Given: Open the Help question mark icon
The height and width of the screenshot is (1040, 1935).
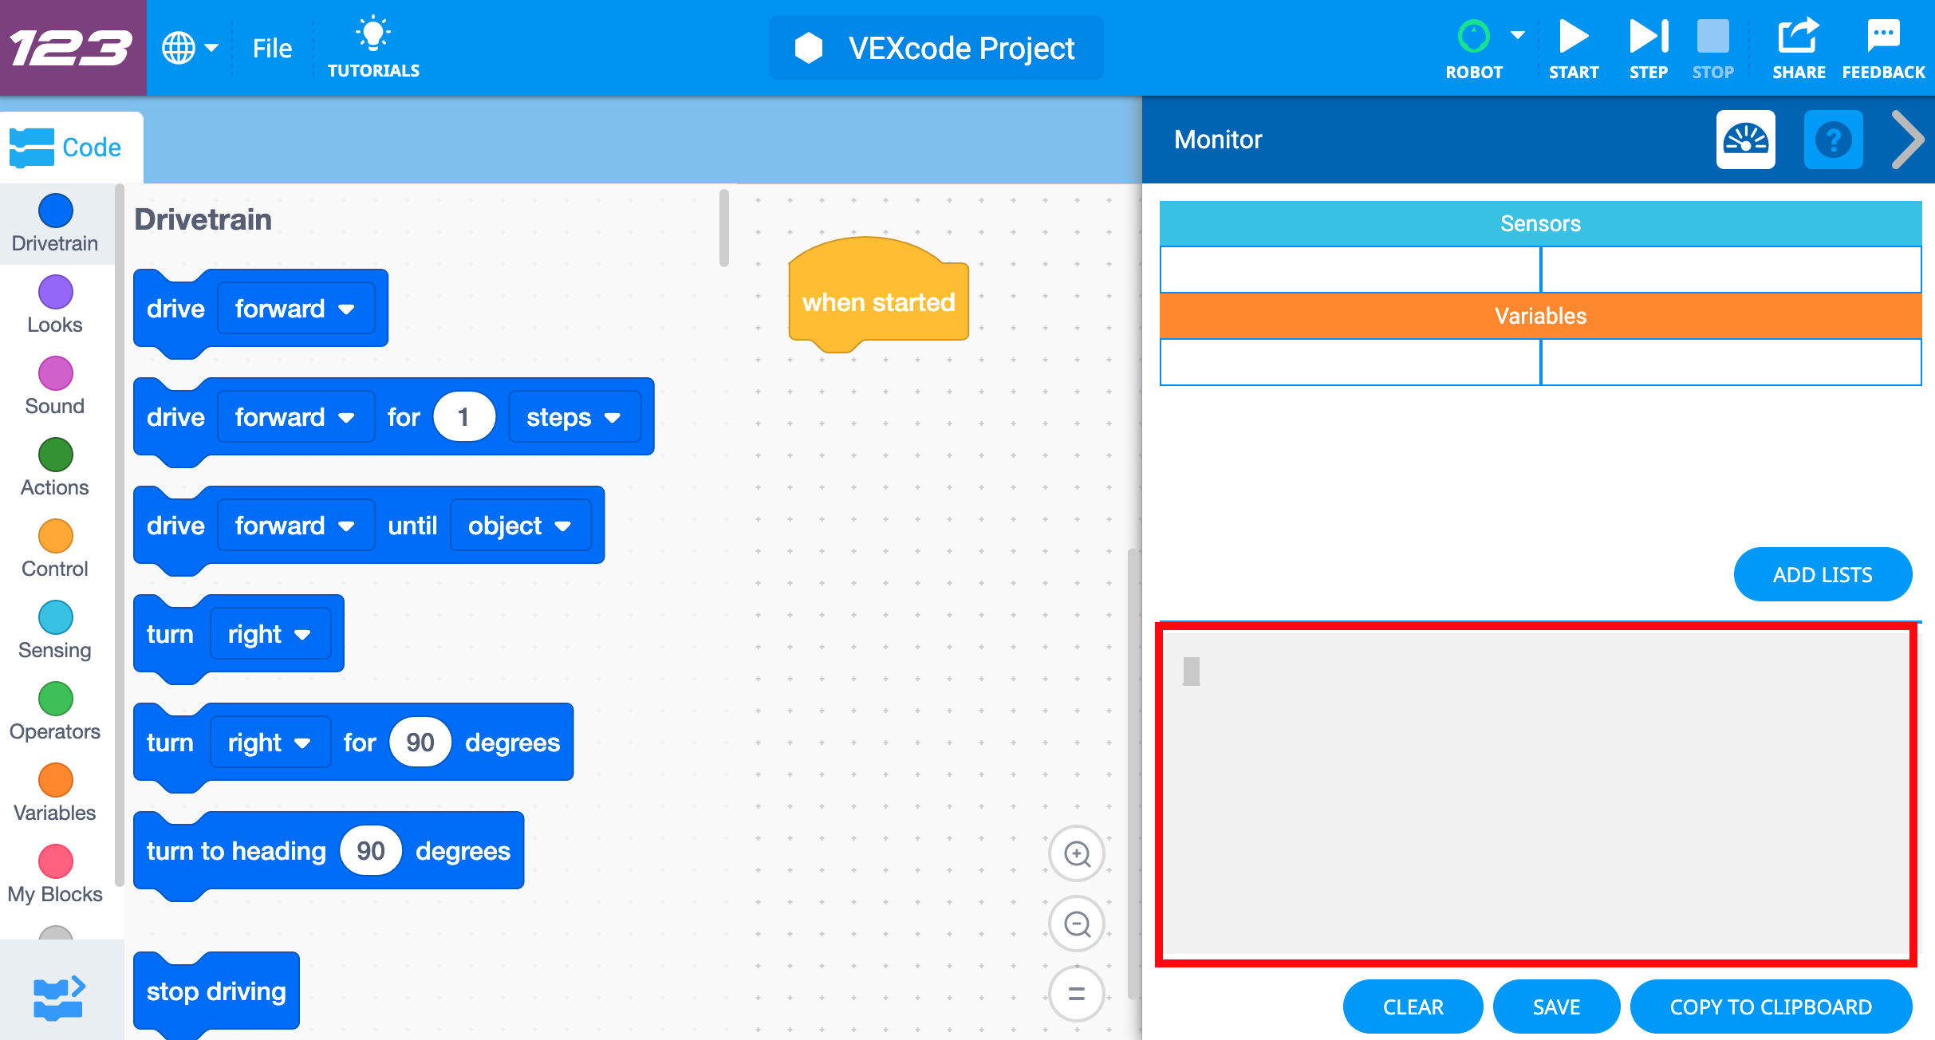Looking at the screenshot, I should click(x=1833, y=140).
